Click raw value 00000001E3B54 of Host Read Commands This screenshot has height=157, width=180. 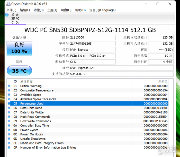click(156, 117)
